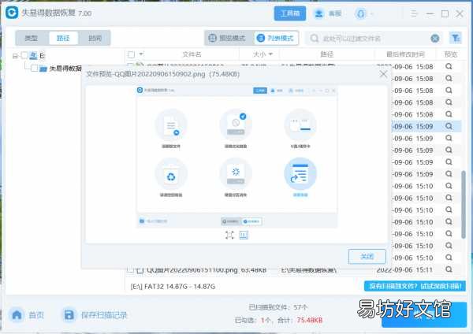The width and height of the screenshot is (473, 334).
Task: Clear the search field with the round X icon
Action: (x=434, y=39)
